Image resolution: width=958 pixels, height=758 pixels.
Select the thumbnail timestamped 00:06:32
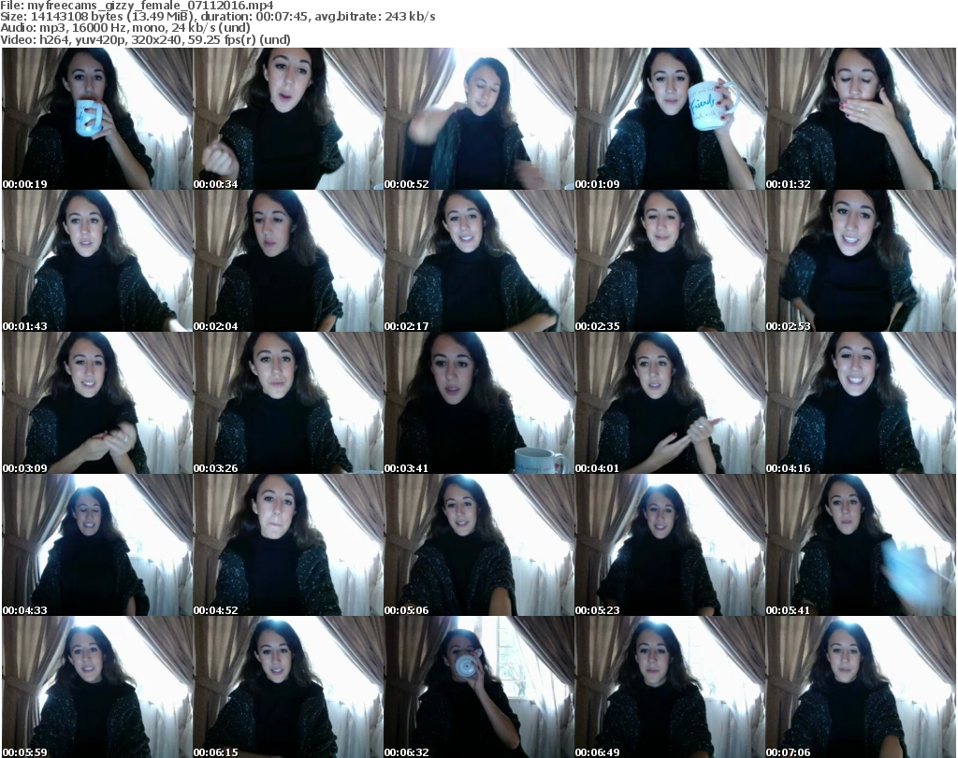click(x=480, y=687)
